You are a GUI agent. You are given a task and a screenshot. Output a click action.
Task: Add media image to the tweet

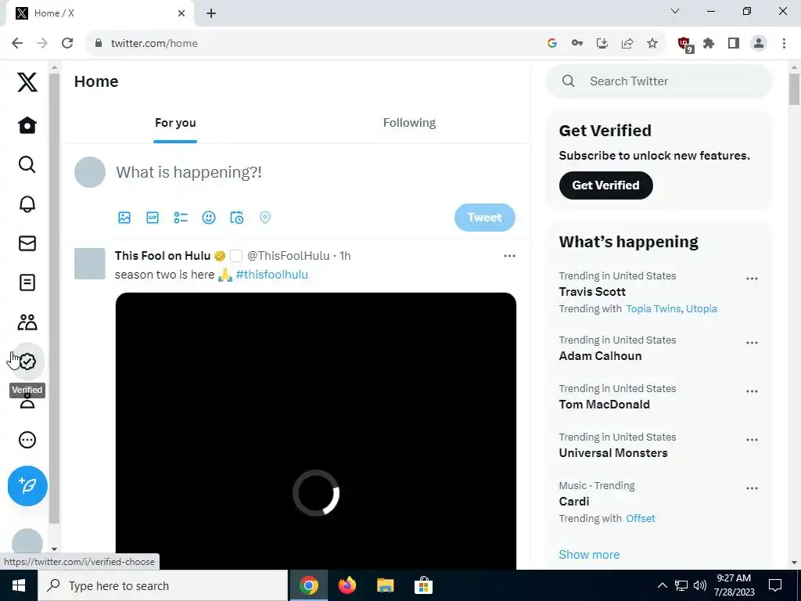coord(124,218)
